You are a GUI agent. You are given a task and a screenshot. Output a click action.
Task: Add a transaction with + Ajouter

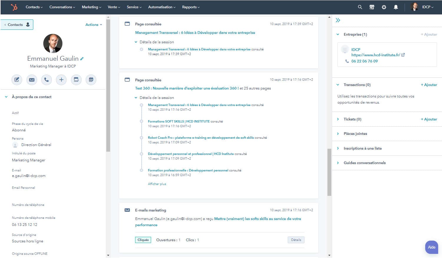click(429, 85)
